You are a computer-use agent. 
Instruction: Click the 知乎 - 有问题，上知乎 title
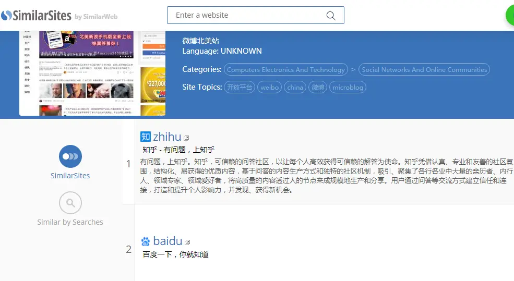178,150
